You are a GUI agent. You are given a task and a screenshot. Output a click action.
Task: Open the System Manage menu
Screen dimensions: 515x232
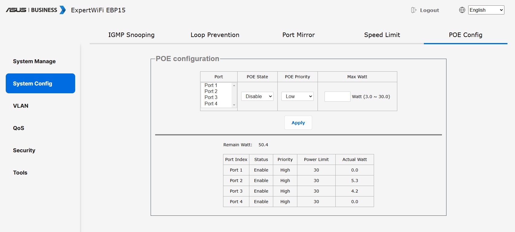[x=34, y=61]
